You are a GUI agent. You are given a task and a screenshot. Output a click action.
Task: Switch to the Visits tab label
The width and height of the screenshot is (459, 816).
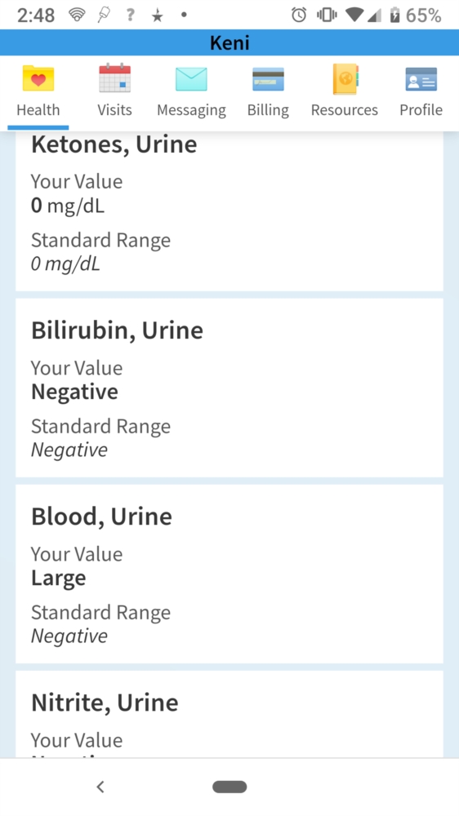coord(114,110)
